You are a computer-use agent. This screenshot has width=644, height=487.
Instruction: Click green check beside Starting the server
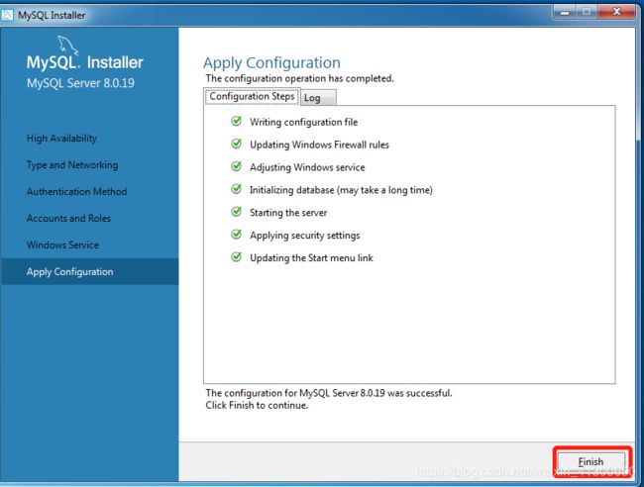236,212
